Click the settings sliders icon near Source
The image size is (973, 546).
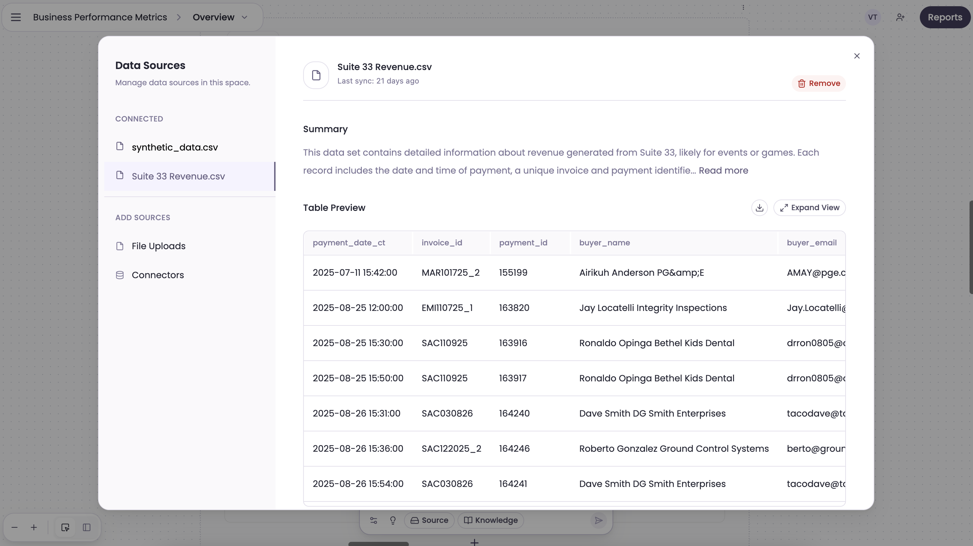pos(373,520)
